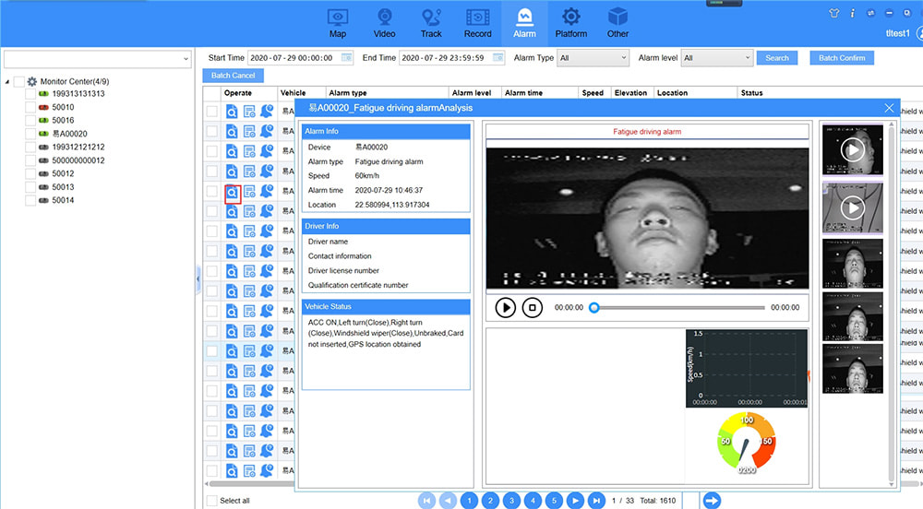Tick the checkbox for vehicle 50016

pos(30,121)
